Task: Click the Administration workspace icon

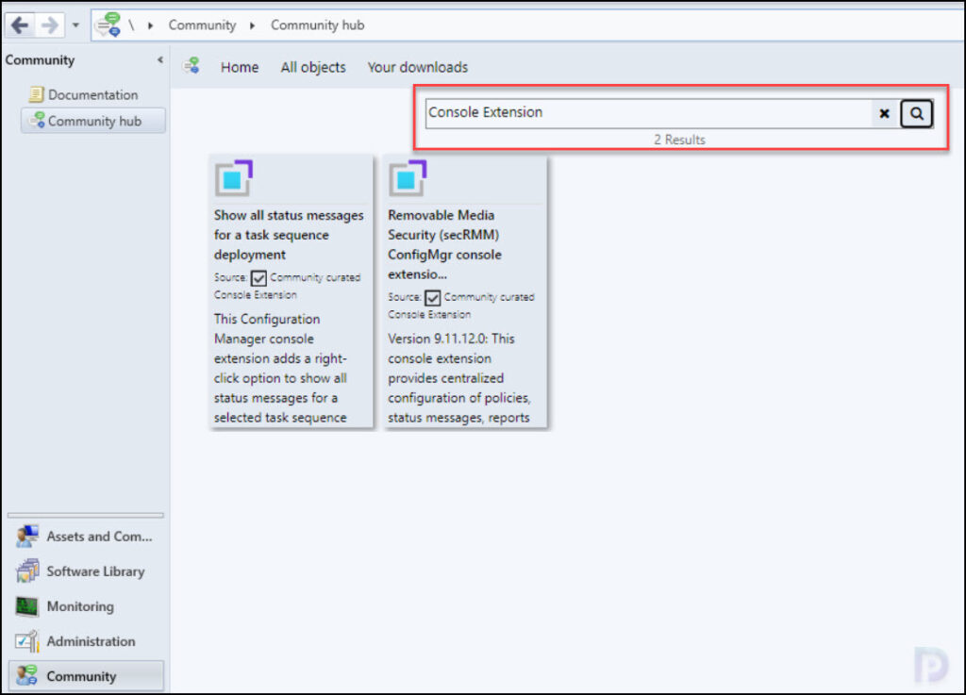Action: point(27,641)
